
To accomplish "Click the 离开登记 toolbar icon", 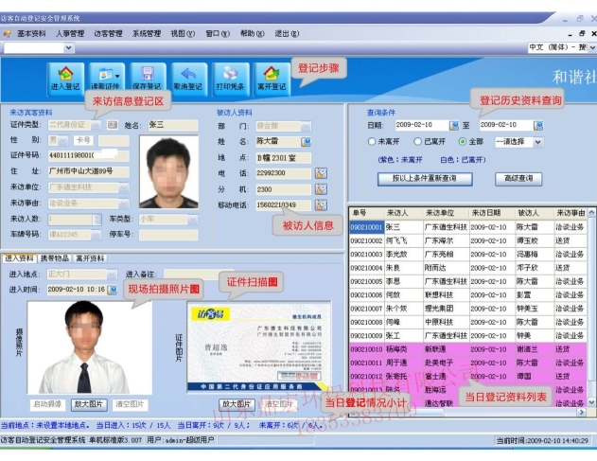I will (x=271, y=77).
